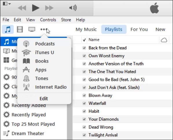Choose Podcasts from the popup menu
This screenshot has width=173, height=140.
click(45, 44)
